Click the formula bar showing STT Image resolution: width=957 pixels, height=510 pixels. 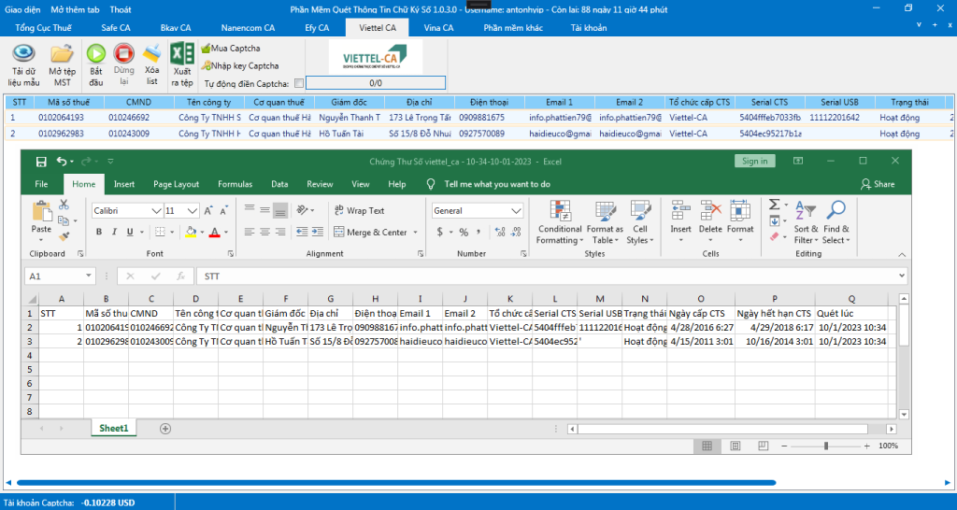(551, 276)
